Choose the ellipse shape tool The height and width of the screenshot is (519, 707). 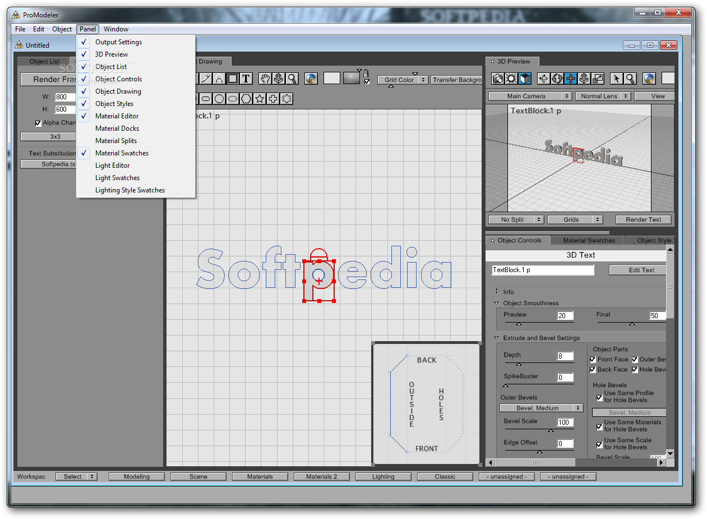coord(233,99)
